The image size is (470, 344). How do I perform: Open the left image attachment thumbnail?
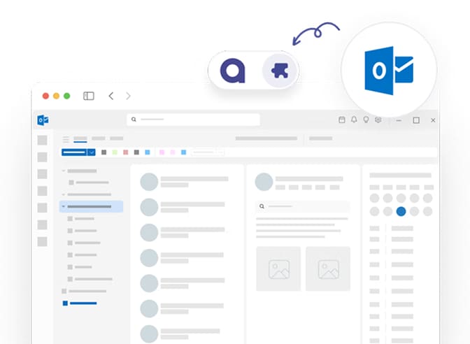pos(278,268)
